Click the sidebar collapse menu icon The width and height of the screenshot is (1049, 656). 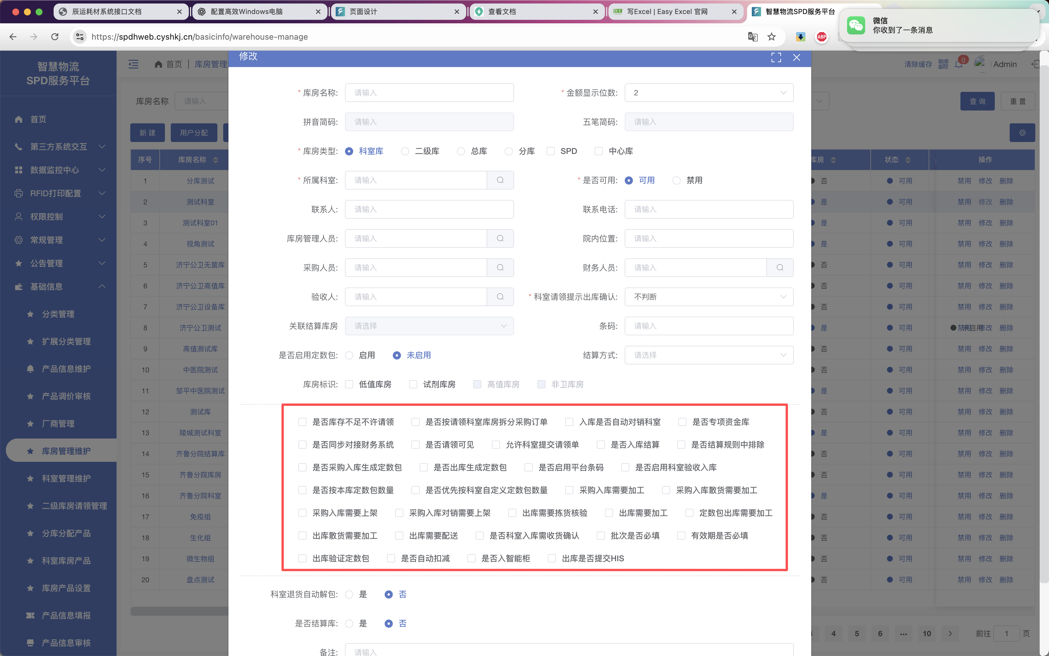133,64
